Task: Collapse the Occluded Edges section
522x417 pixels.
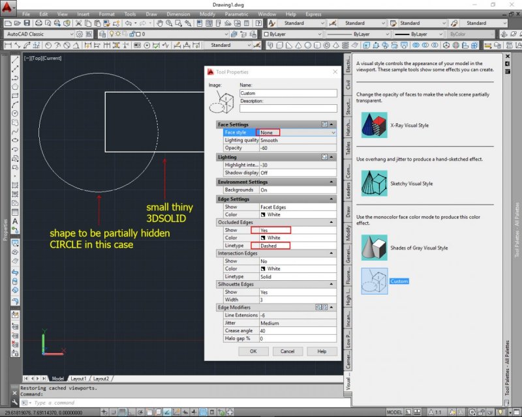Action: click(331, 223)
